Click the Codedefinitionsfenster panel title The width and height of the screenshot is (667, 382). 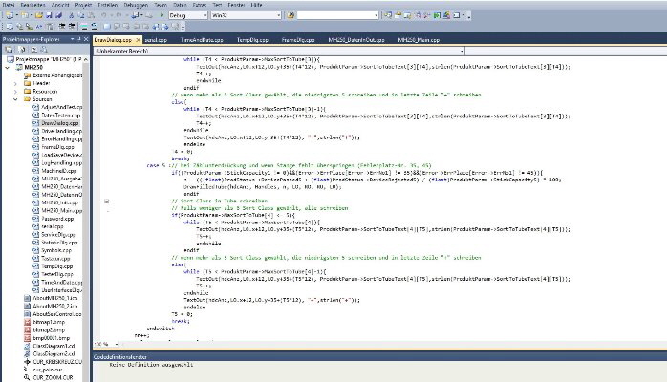pos(120,357)
